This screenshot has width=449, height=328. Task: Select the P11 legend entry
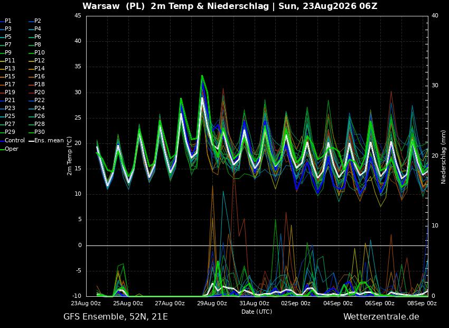[10, 60]
